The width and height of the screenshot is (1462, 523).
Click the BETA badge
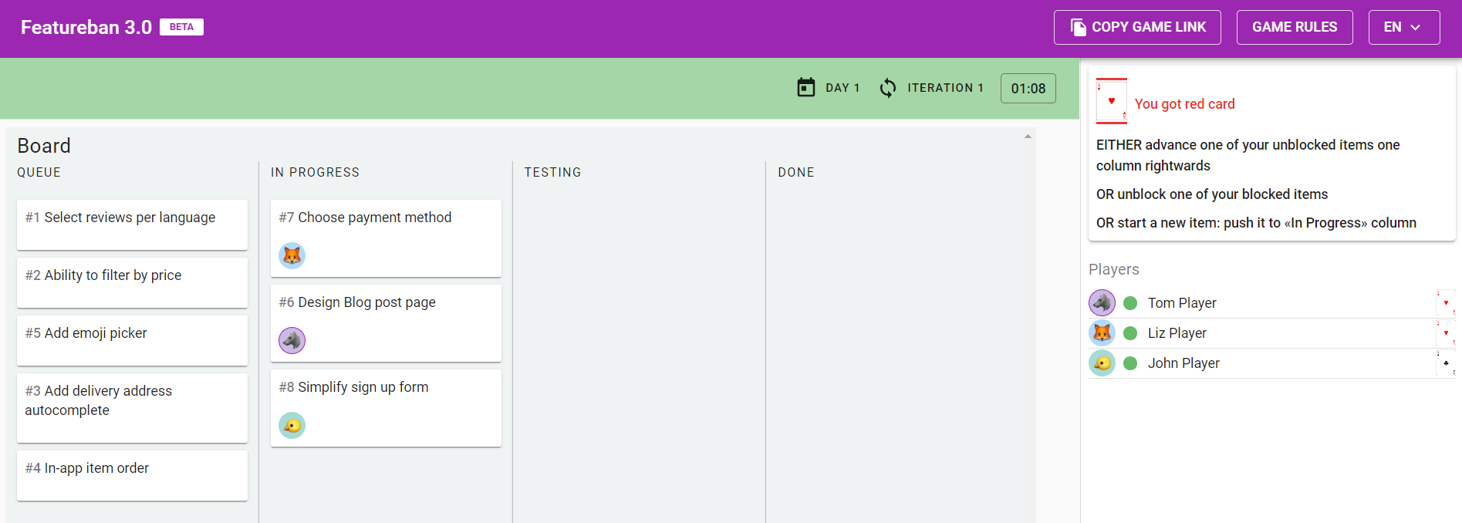(181, 27)
